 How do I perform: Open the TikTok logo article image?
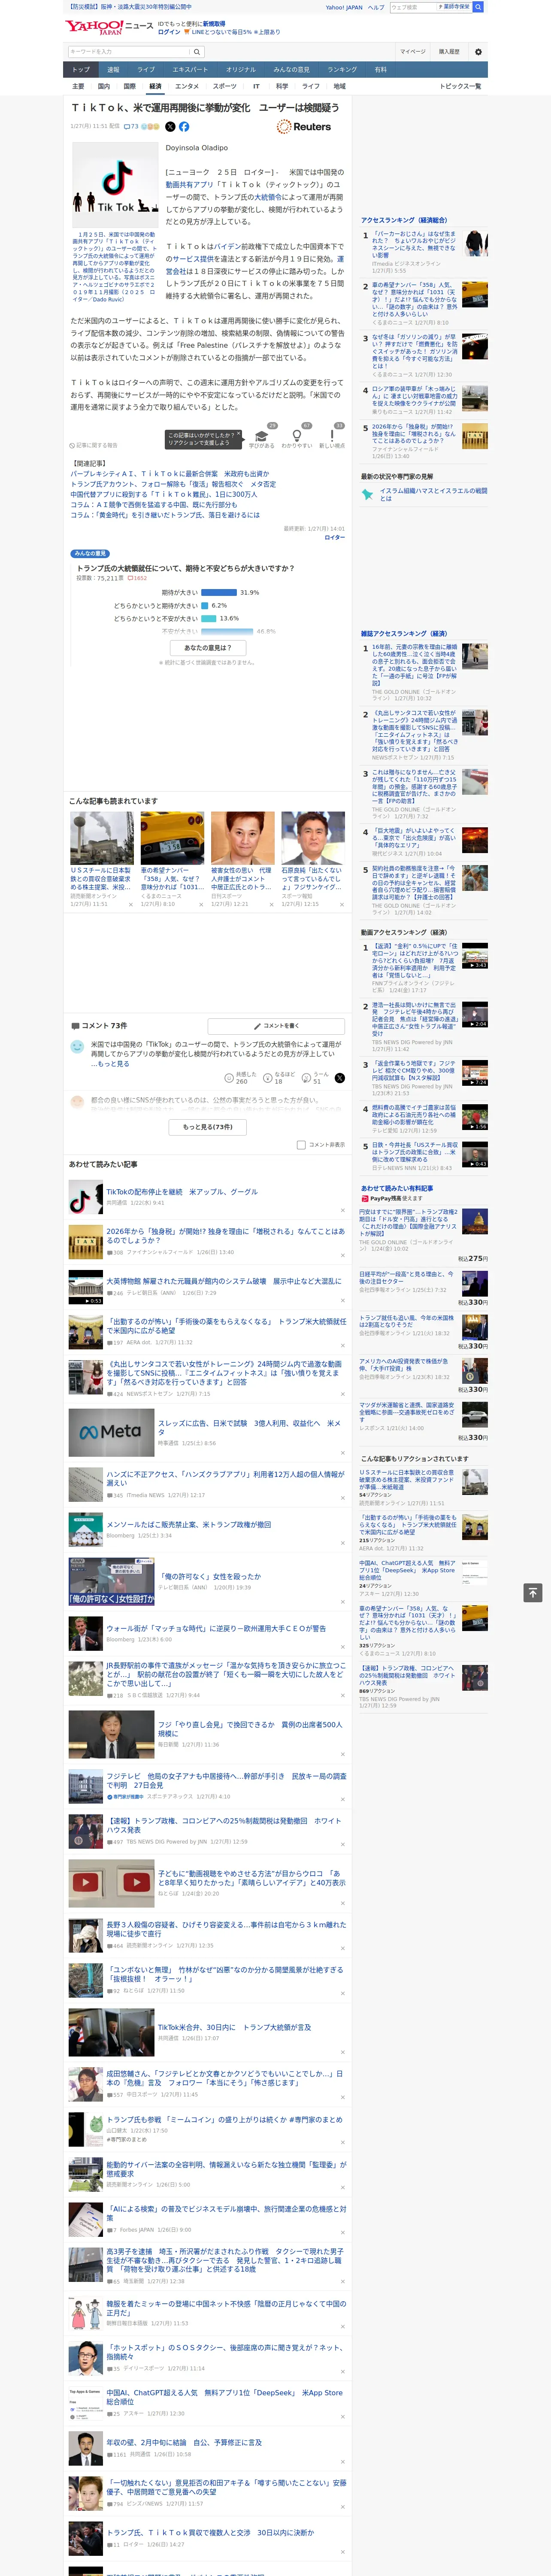point(115,184)
